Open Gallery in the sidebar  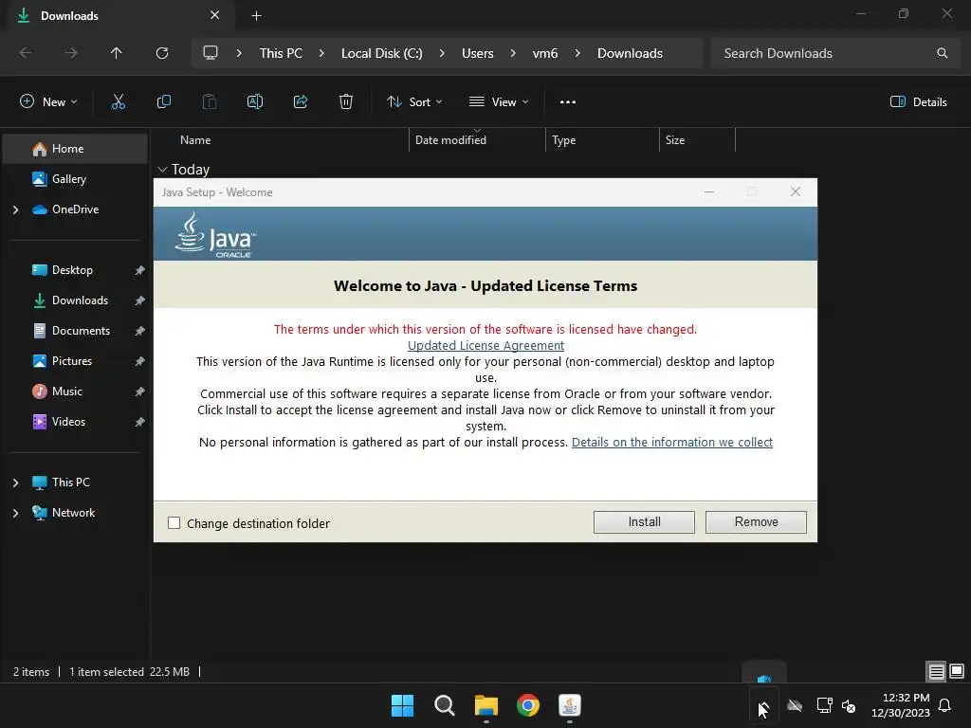pos(75,179)
